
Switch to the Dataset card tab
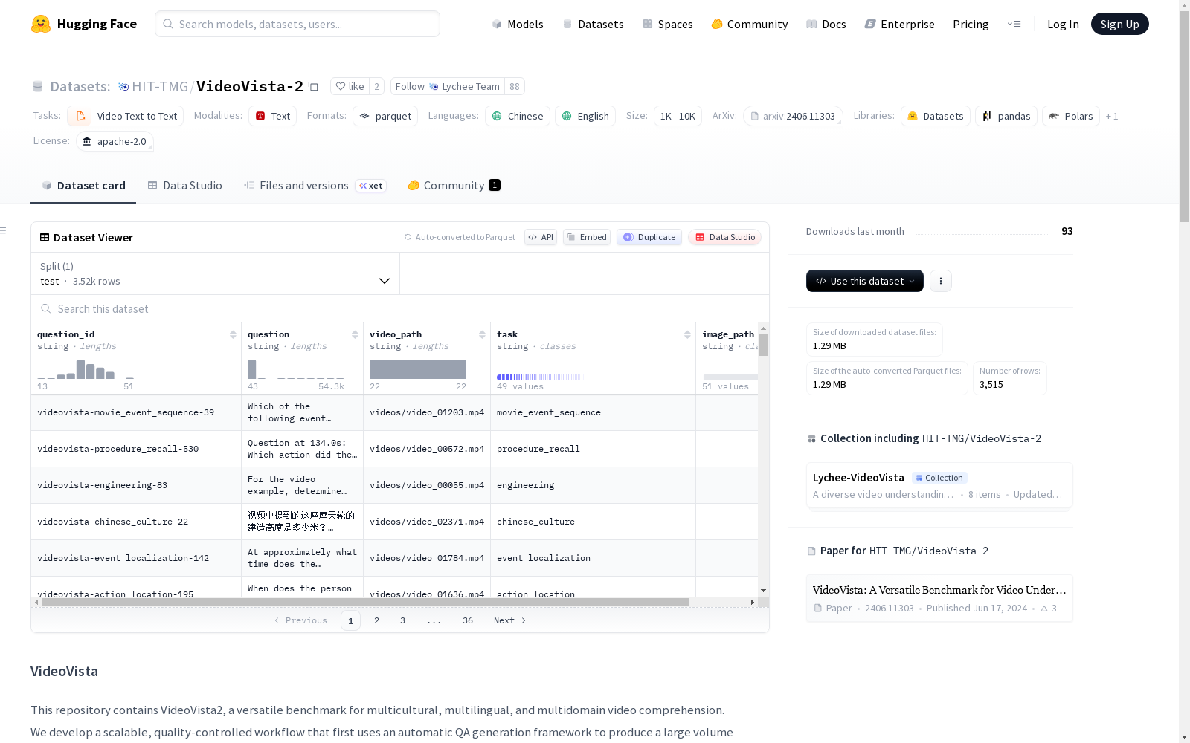83,186
